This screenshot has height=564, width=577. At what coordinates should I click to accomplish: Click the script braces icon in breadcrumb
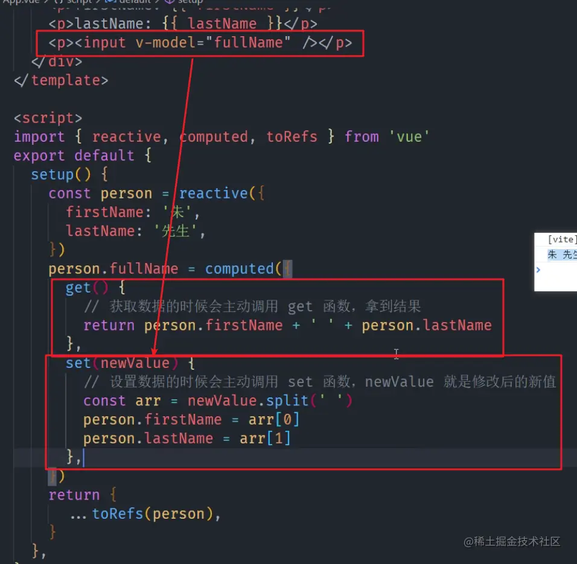click(x=59, y=1)
